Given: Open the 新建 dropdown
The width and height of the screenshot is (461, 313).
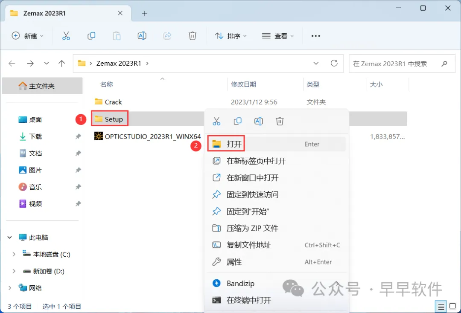Looking at the screenshot, I should click(x=27, y=36).
